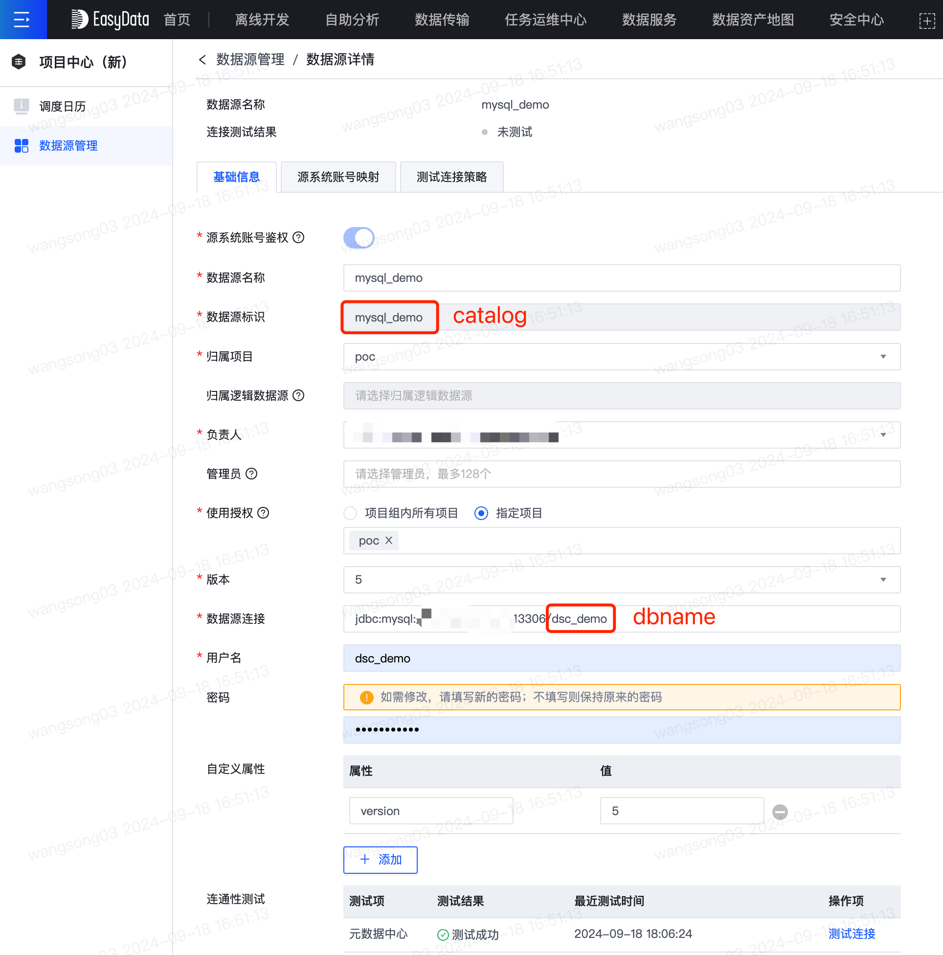Switch to the 源系统账号映射 tab
943x955 pixels.
tap(338, 177)
